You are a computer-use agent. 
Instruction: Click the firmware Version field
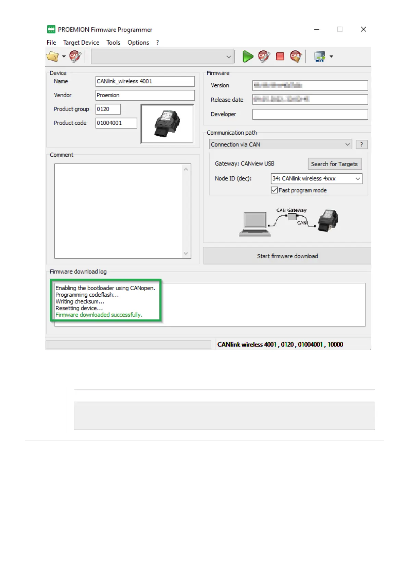[310, 85]
